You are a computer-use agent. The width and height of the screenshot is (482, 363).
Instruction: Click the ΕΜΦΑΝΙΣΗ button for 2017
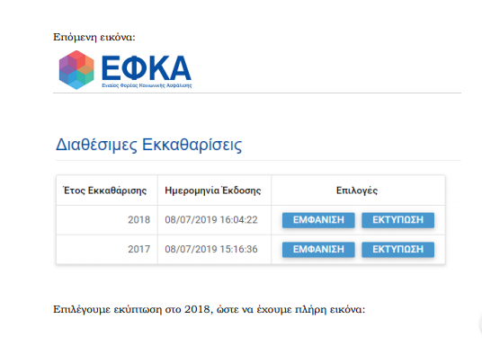[x=318, y=250]
